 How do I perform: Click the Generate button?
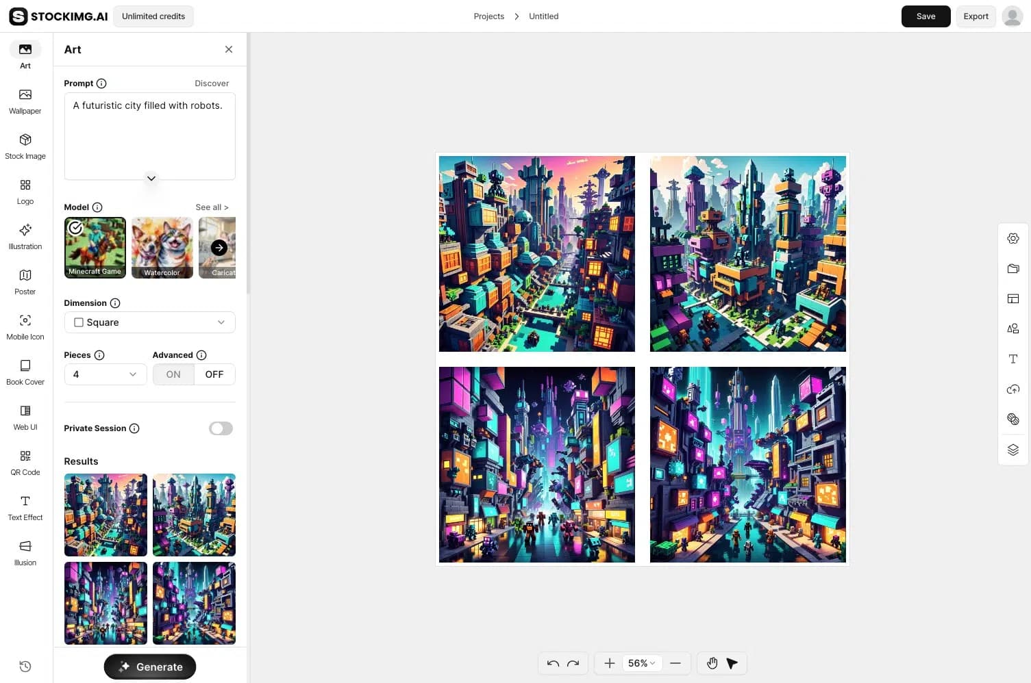click(149, 666)
